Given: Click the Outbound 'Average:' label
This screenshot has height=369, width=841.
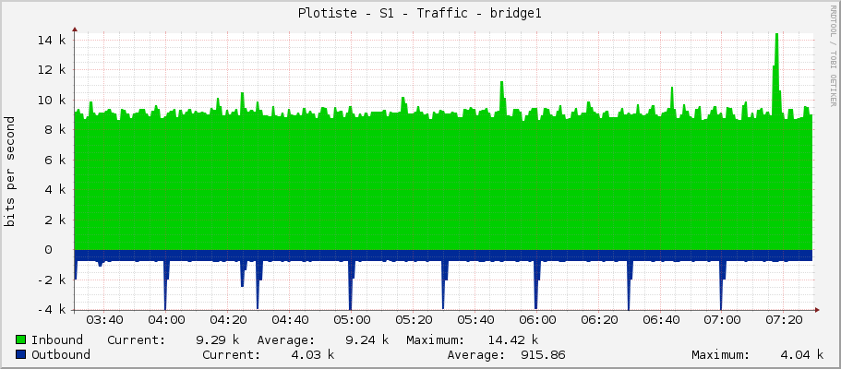Looking at the screenshot, I should pyautogui.click(x=475, y=355).
